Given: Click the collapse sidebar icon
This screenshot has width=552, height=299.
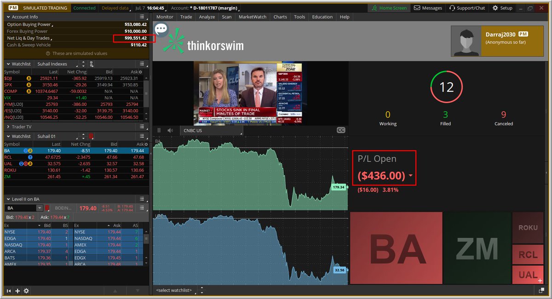Looking at the screenshot, I should point(8,291).
